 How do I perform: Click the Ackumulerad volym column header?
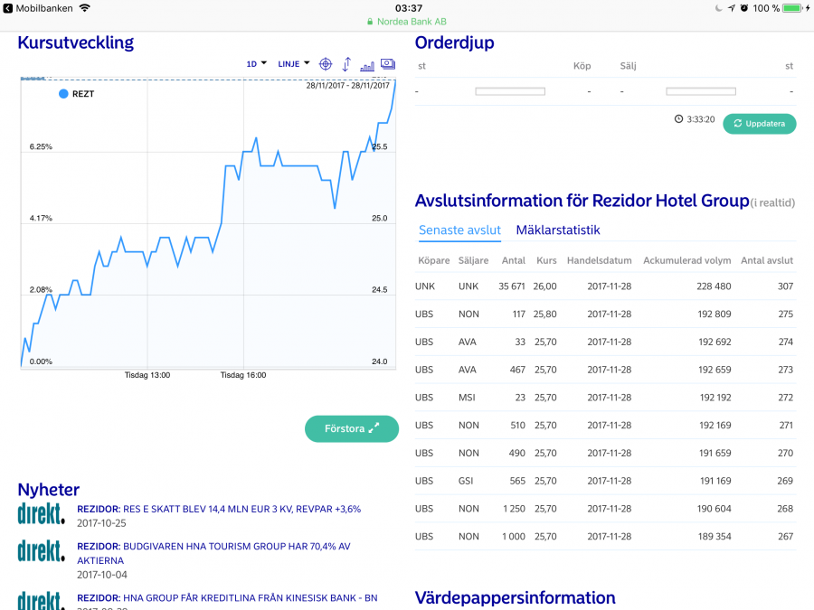pos(686,261)
